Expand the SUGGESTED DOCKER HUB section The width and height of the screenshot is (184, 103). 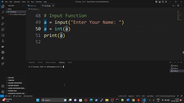(x=16, y=94)
